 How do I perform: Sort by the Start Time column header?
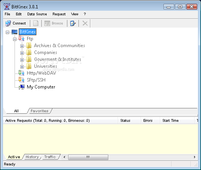177,121
